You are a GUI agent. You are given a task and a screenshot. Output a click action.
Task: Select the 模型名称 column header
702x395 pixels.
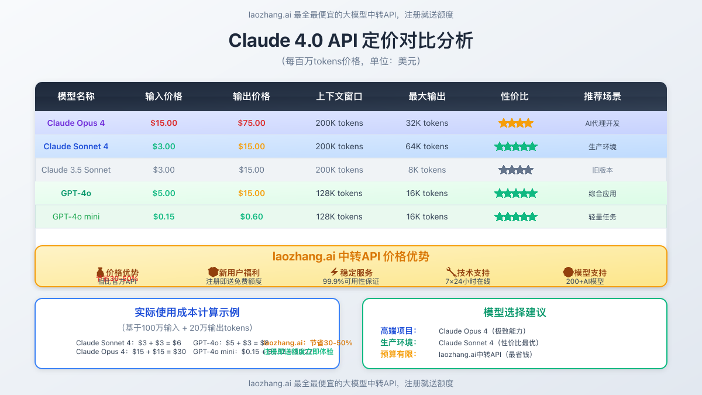tap(76, 97)
